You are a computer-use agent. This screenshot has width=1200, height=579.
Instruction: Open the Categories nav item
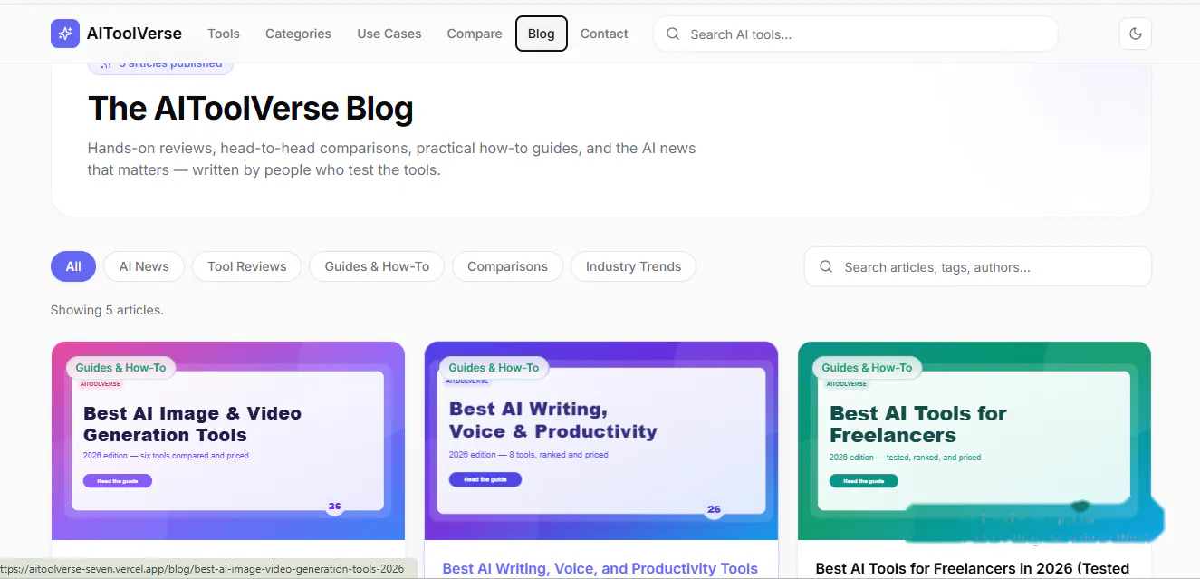(x=298, y=34)
